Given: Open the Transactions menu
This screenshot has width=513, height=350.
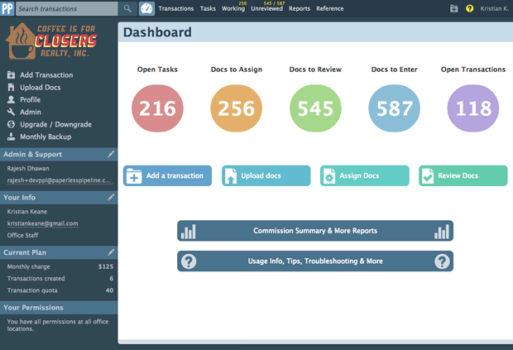Looking at the screenshot, I should [x=175, y=9].
